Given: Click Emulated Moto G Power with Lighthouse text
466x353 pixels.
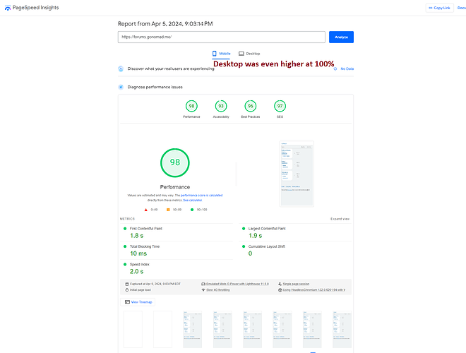Looking at the screenshot, I should [x=237, y=284].
